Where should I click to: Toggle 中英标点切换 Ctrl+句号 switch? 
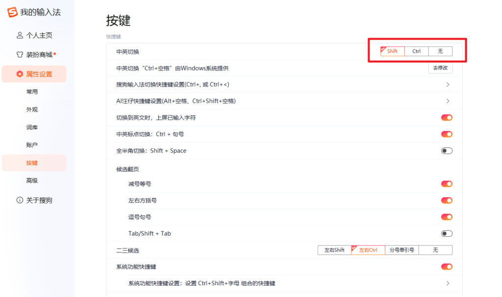(x=447, y=134)
